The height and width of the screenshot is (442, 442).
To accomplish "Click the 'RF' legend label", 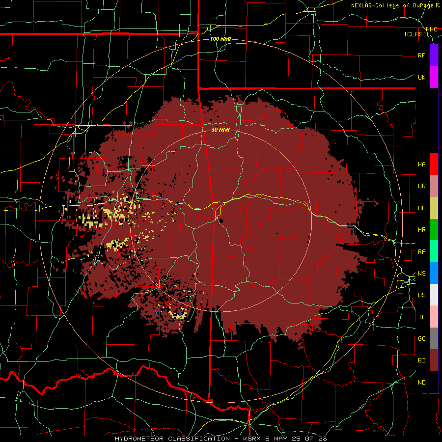I will click(x=421, y=55).
